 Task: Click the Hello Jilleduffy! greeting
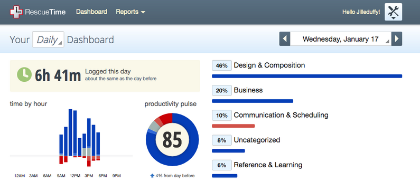point(361,12)
